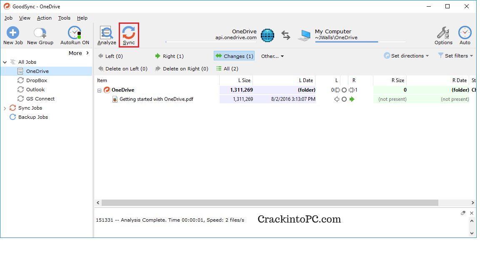Open Options wrench icon
480x270 pixels.
pyautogui.click(x=443, y=36)
